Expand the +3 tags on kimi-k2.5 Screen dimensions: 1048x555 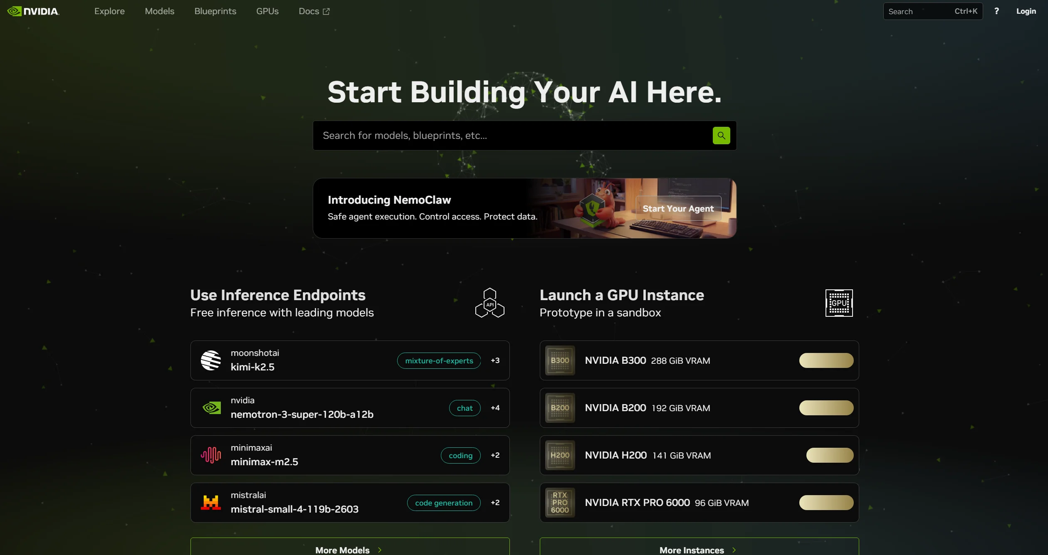495,360
